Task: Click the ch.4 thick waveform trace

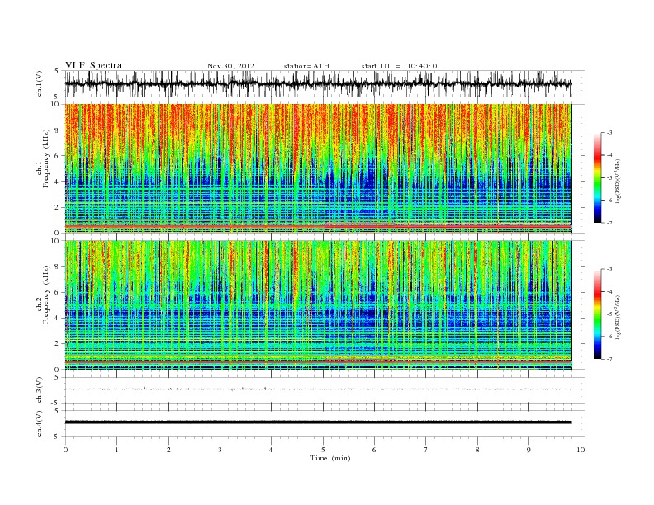Action: pos(319,422)
